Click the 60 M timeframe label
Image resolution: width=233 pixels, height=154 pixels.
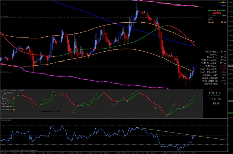(216, 104)
